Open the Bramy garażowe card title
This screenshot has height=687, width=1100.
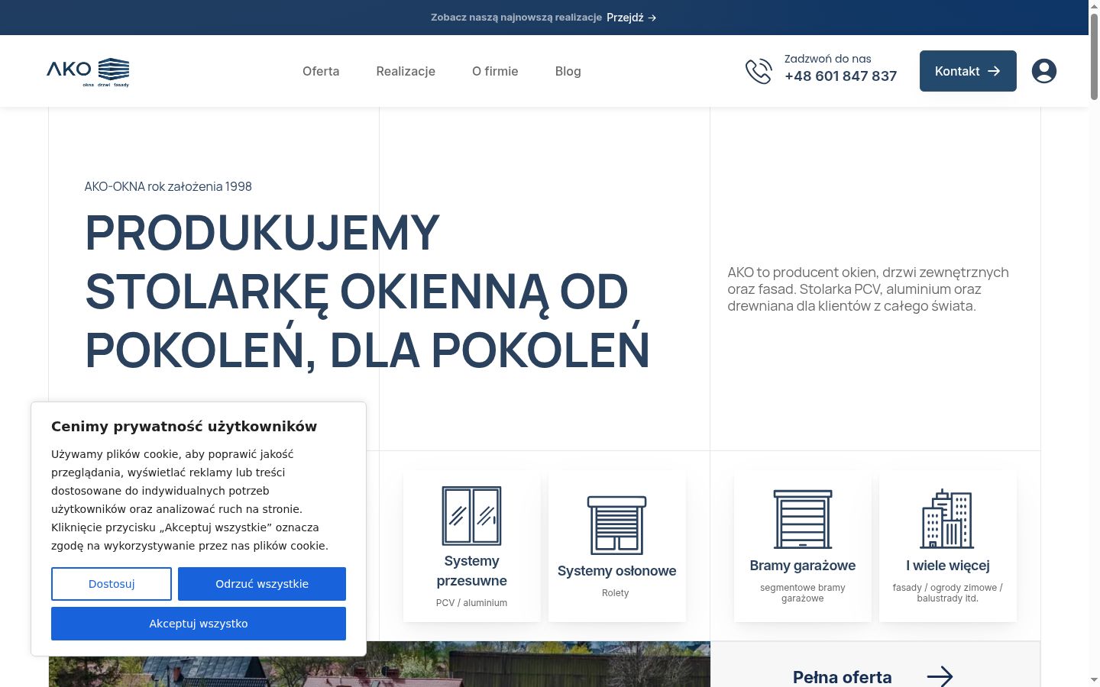tap(802, 566)
